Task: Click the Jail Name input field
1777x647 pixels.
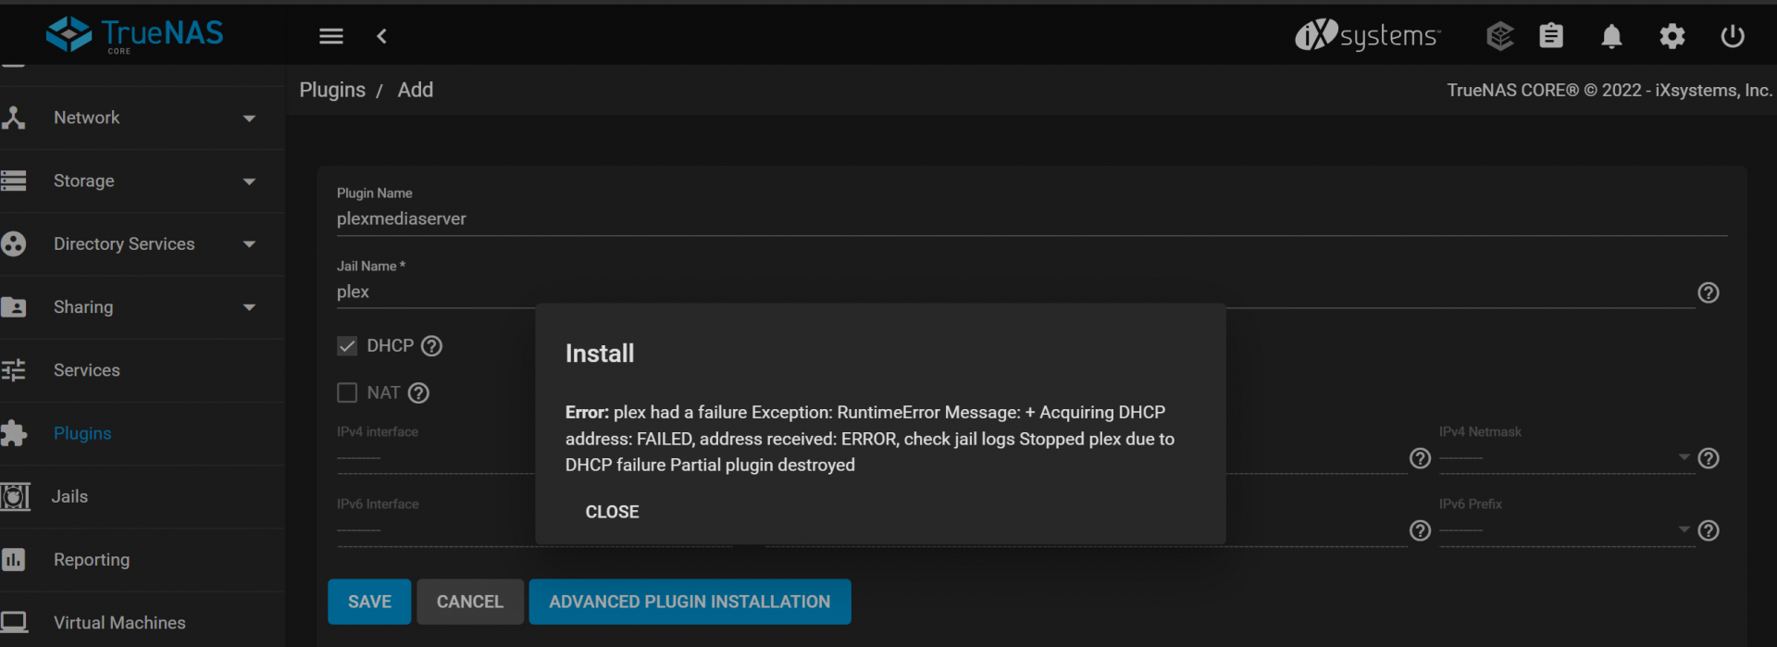Action: click(1015, 292)
